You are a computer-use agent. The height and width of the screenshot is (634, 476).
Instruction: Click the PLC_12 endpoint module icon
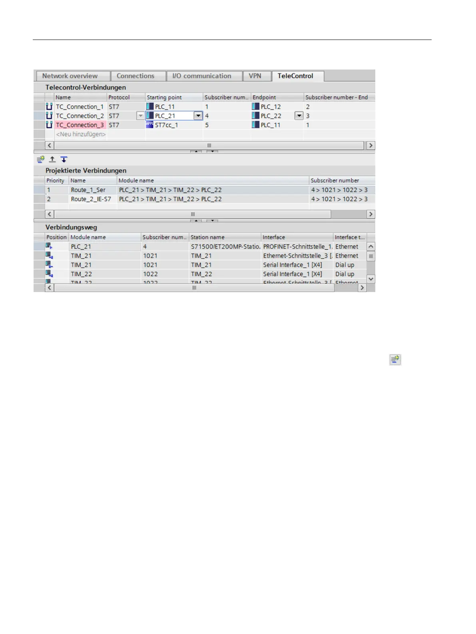(256, 107)
